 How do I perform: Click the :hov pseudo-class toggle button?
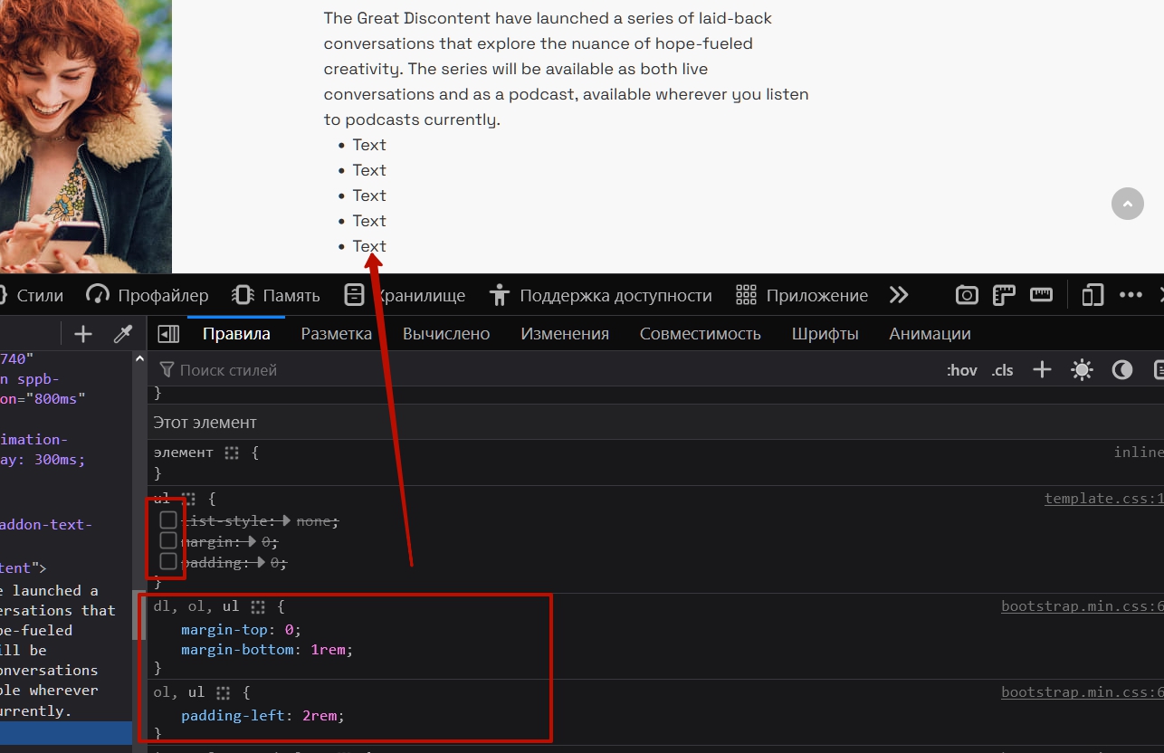click(x=961, y=370)
